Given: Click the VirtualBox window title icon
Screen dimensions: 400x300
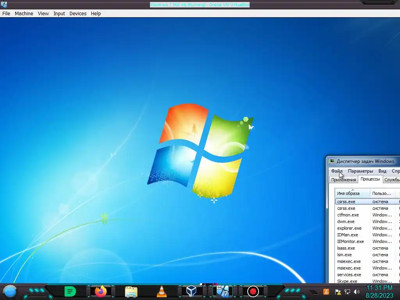Looking at the screenshot, I should click(4, 4).
